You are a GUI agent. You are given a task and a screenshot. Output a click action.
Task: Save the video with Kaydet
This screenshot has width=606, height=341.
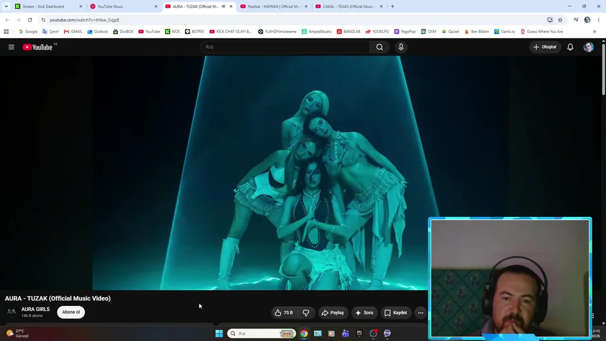(395, 313)
